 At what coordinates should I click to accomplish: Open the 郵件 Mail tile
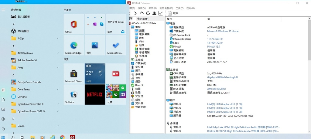point(116,24)
